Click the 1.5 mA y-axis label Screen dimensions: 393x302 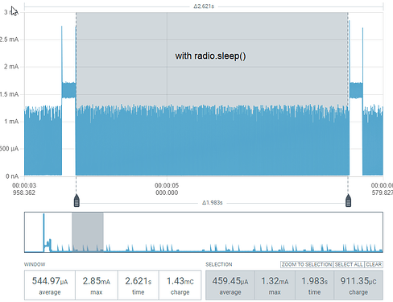[10, 94]
